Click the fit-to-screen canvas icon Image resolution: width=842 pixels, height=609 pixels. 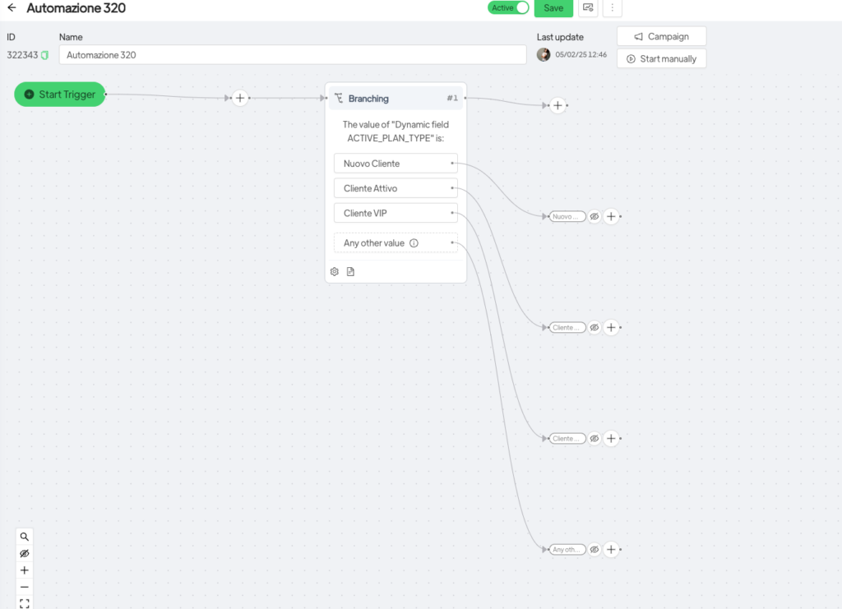(x=25, y=603)
